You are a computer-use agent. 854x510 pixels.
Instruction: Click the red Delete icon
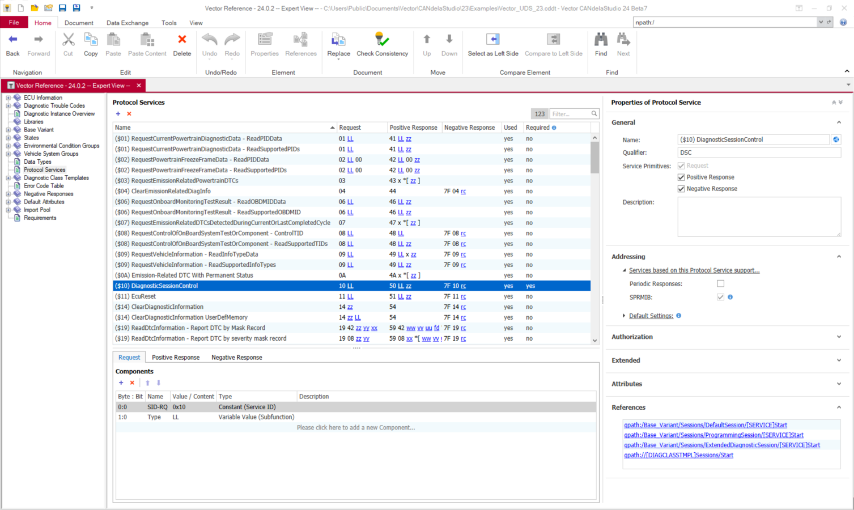click(182, 39)
